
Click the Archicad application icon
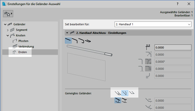[x=4, y=4]
